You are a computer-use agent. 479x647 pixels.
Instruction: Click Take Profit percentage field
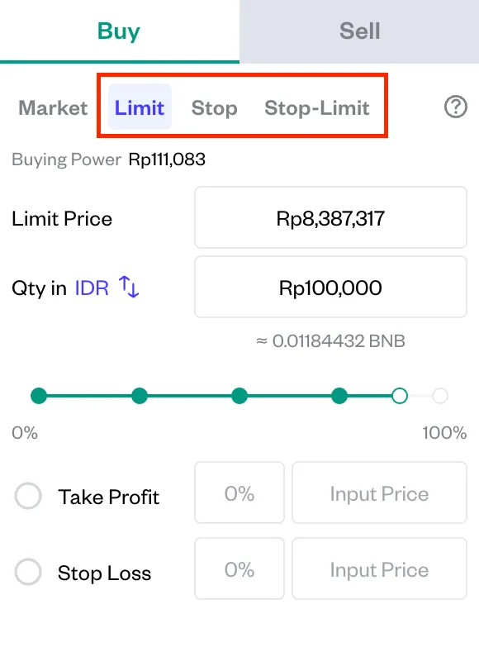[x=239, y=492]
